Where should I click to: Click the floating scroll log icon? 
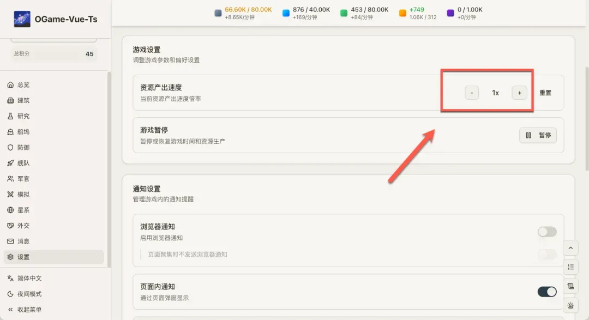pyautogui.click(x=570, y=286)
